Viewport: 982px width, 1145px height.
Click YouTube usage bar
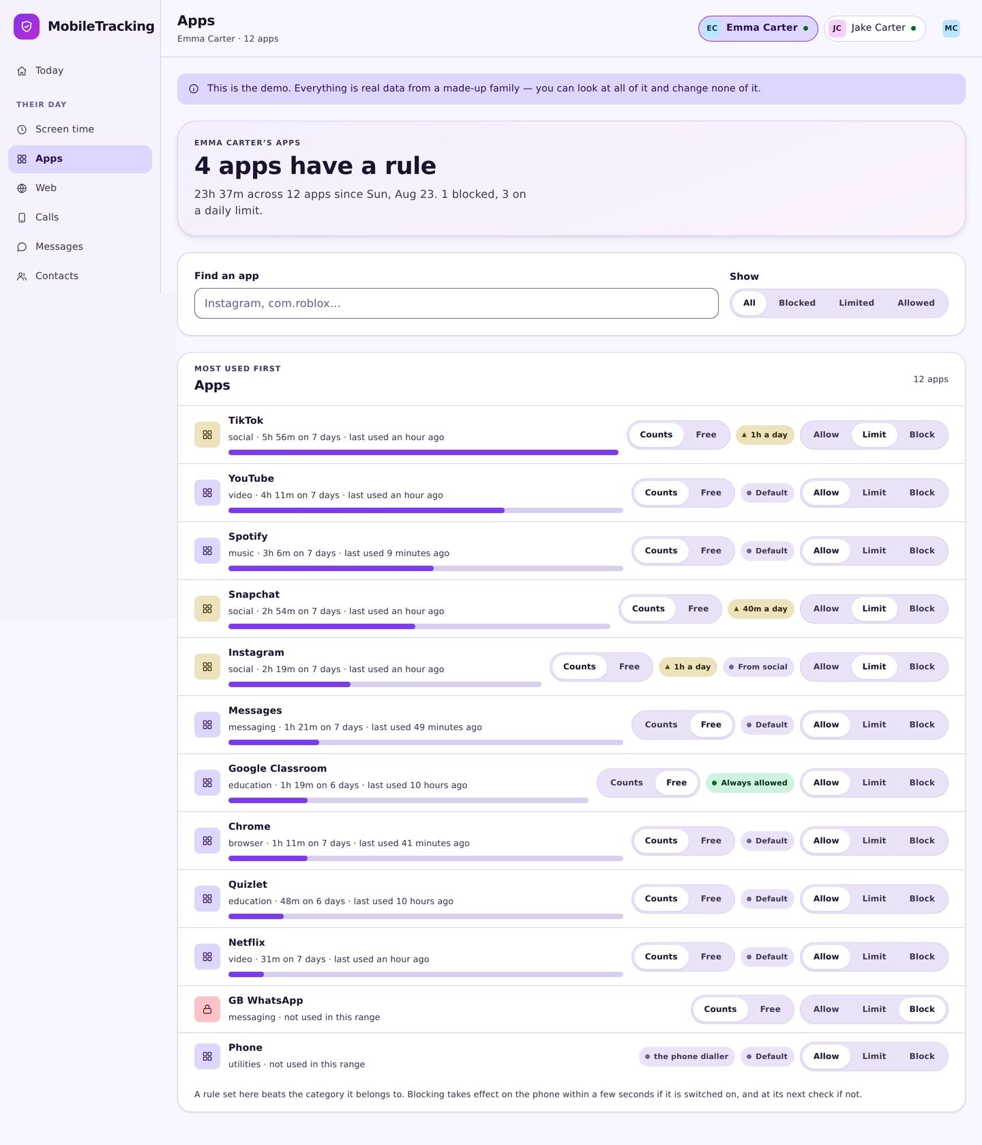(426, 510)
